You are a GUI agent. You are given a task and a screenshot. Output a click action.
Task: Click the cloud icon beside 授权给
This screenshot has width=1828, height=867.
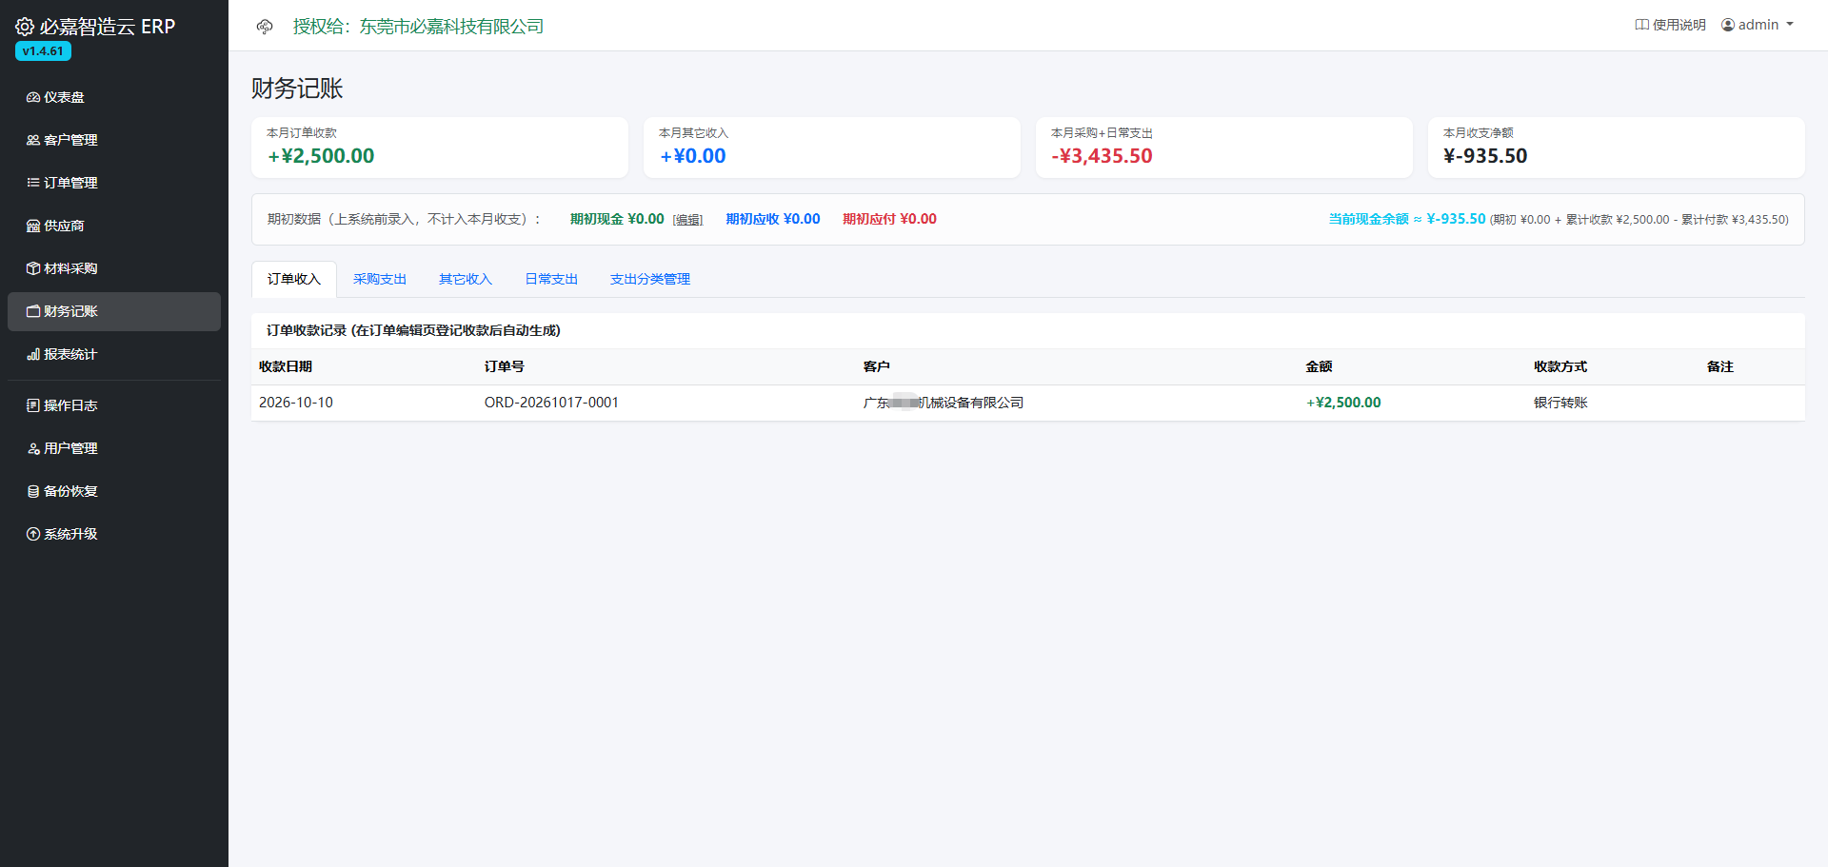(x=265, y=27)
